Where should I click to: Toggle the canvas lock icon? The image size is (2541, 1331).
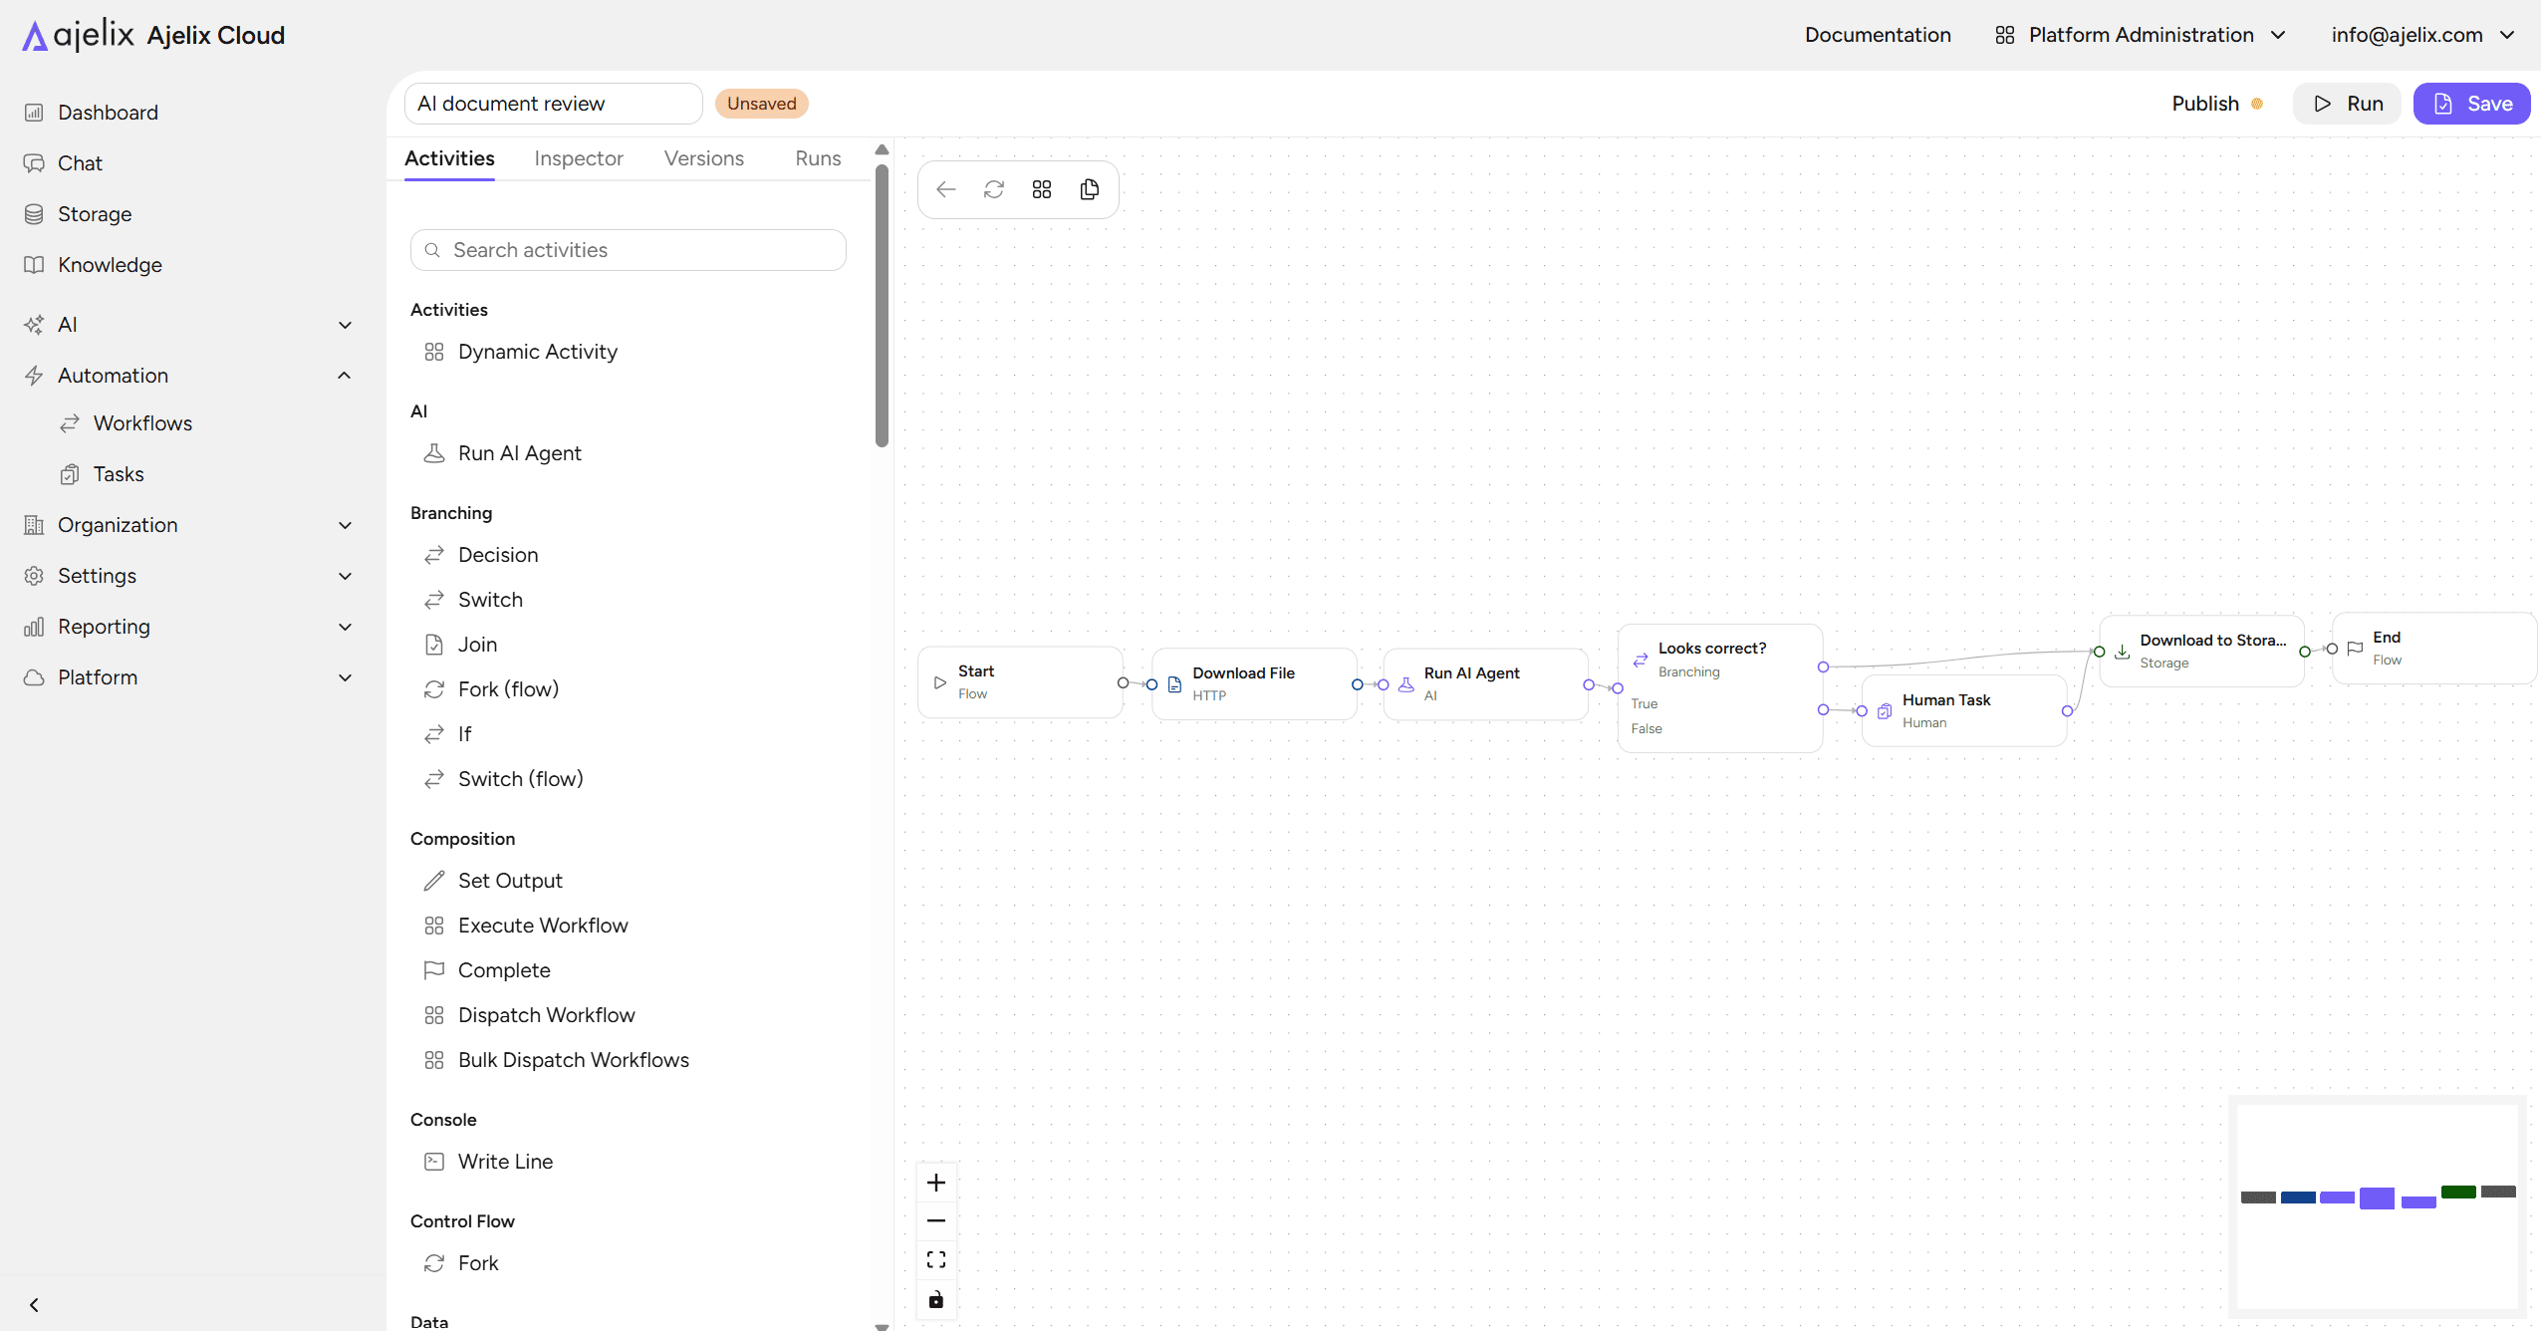936,1300
